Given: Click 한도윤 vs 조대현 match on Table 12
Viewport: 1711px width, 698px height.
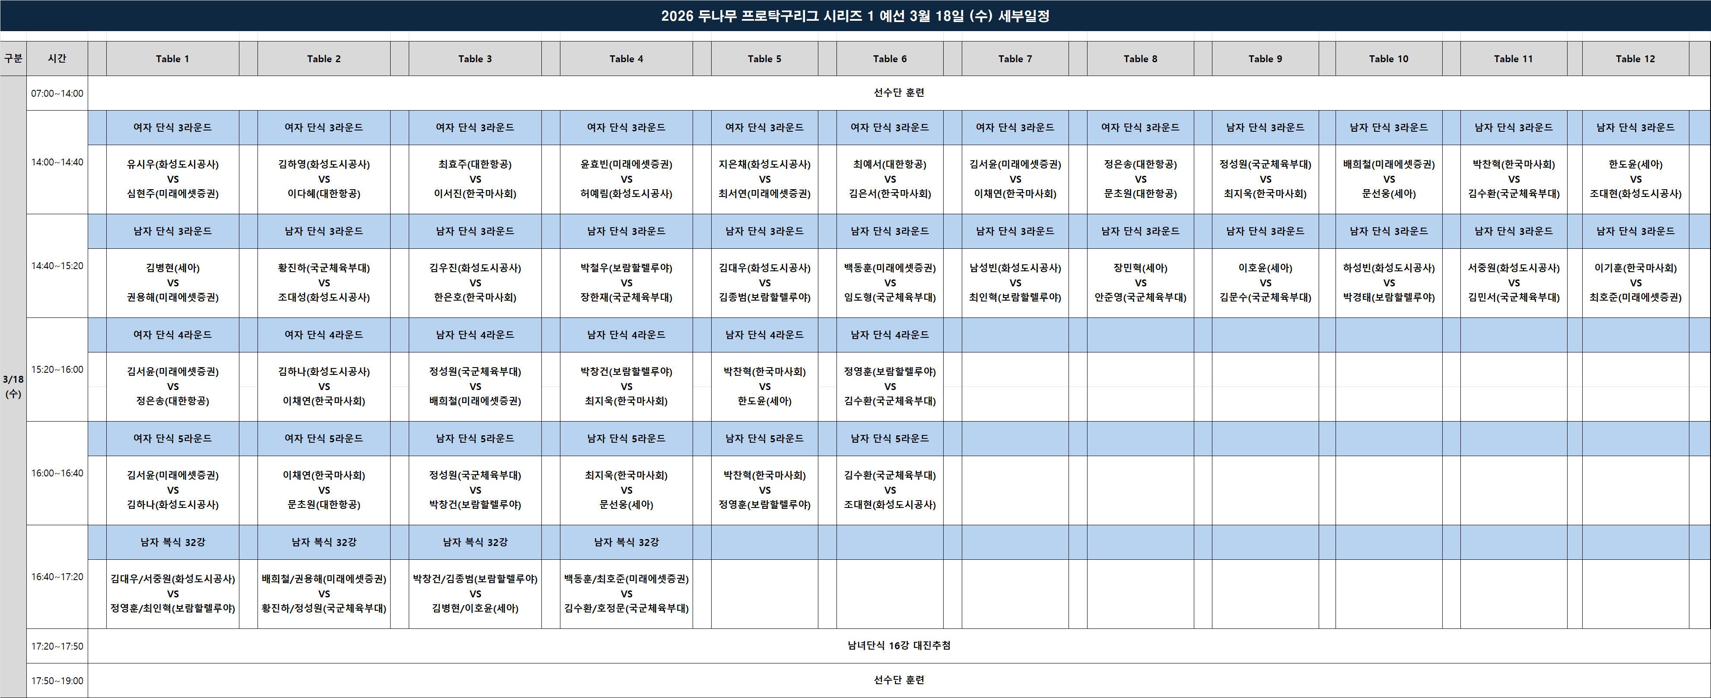Looking at the screenshot, I should pyautogui.click(x=1635, y=179).
